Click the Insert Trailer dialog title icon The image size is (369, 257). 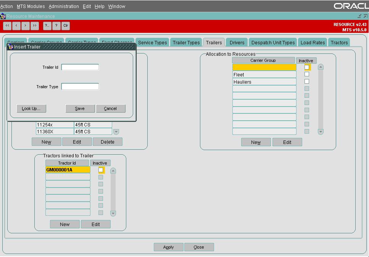(x=11, y=47)
